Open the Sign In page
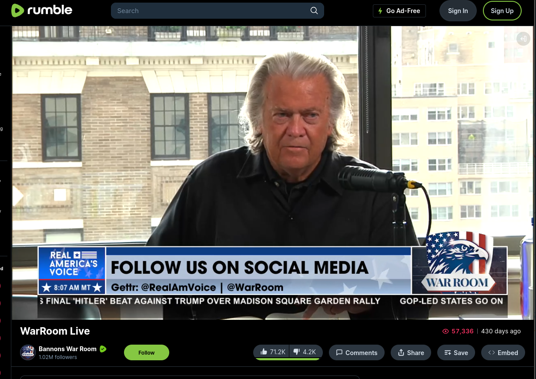 point(458,11)
